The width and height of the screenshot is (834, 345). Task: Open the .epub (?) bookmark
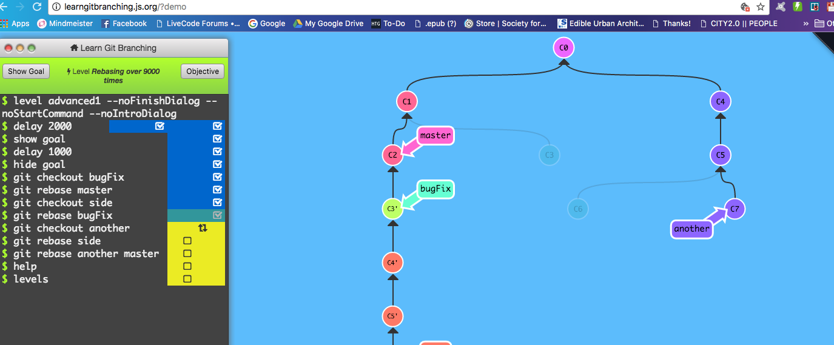click(x=435, y=24)
